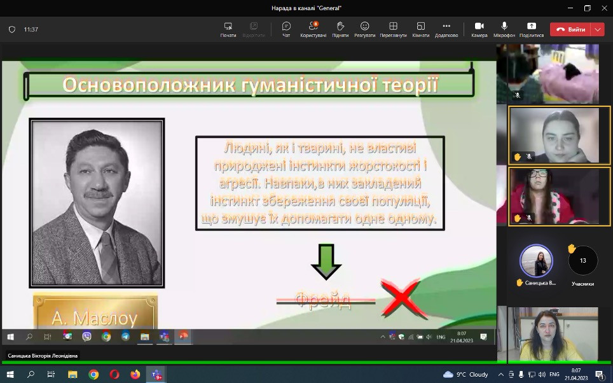This screenshot has height=383, width=613.
Task: Toggle the Камера (Camera) on or off
Action: click(x=479, y=29)
